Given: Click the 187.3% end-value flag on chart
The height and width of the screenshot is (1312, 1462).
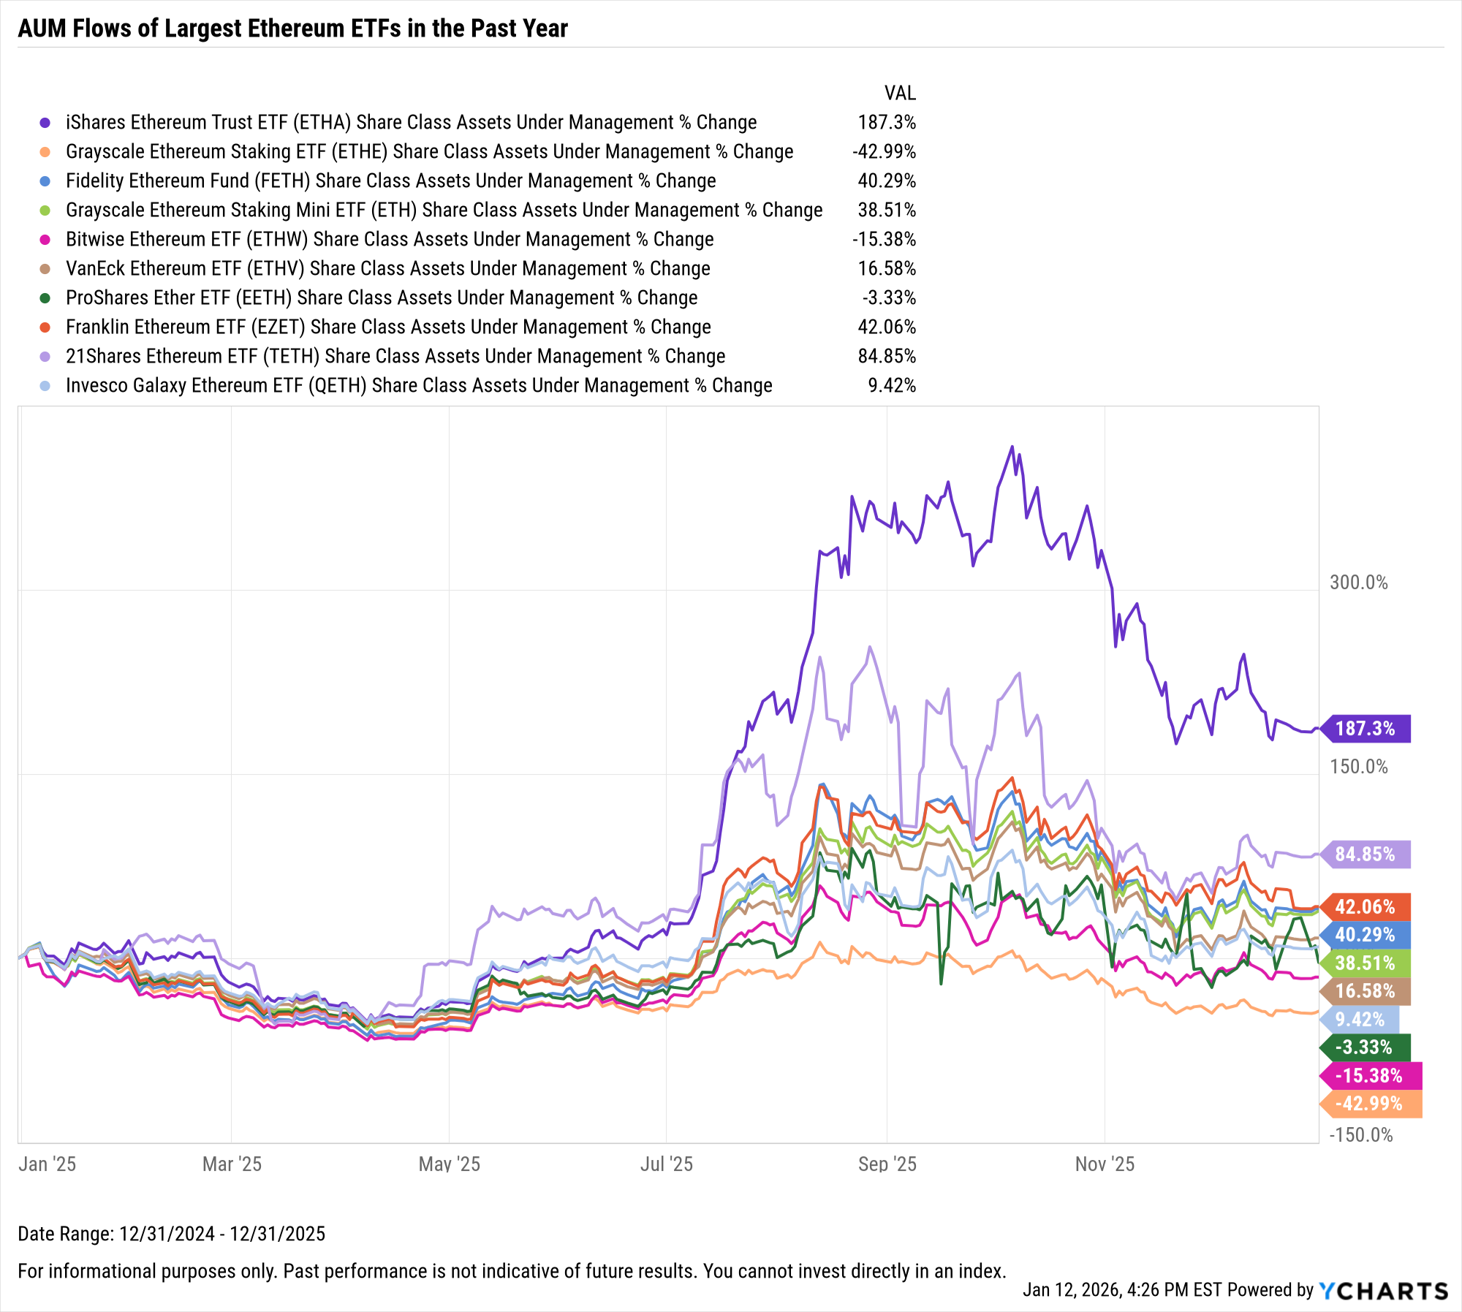Looking at the screenshot, I should point(1366,729).
